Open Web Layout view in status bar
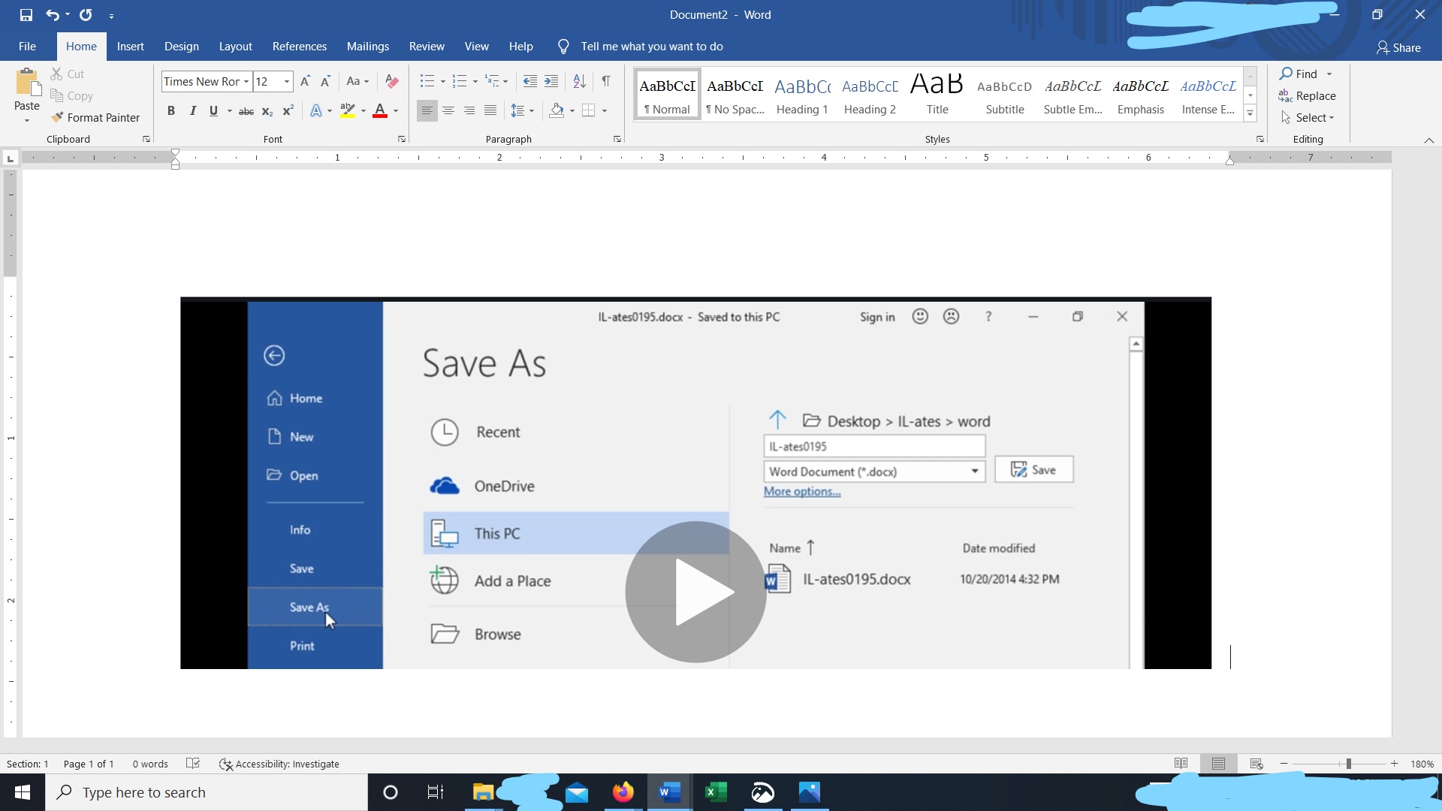Viewport: 1442px width, 811px height. (x=1256, y=764)
